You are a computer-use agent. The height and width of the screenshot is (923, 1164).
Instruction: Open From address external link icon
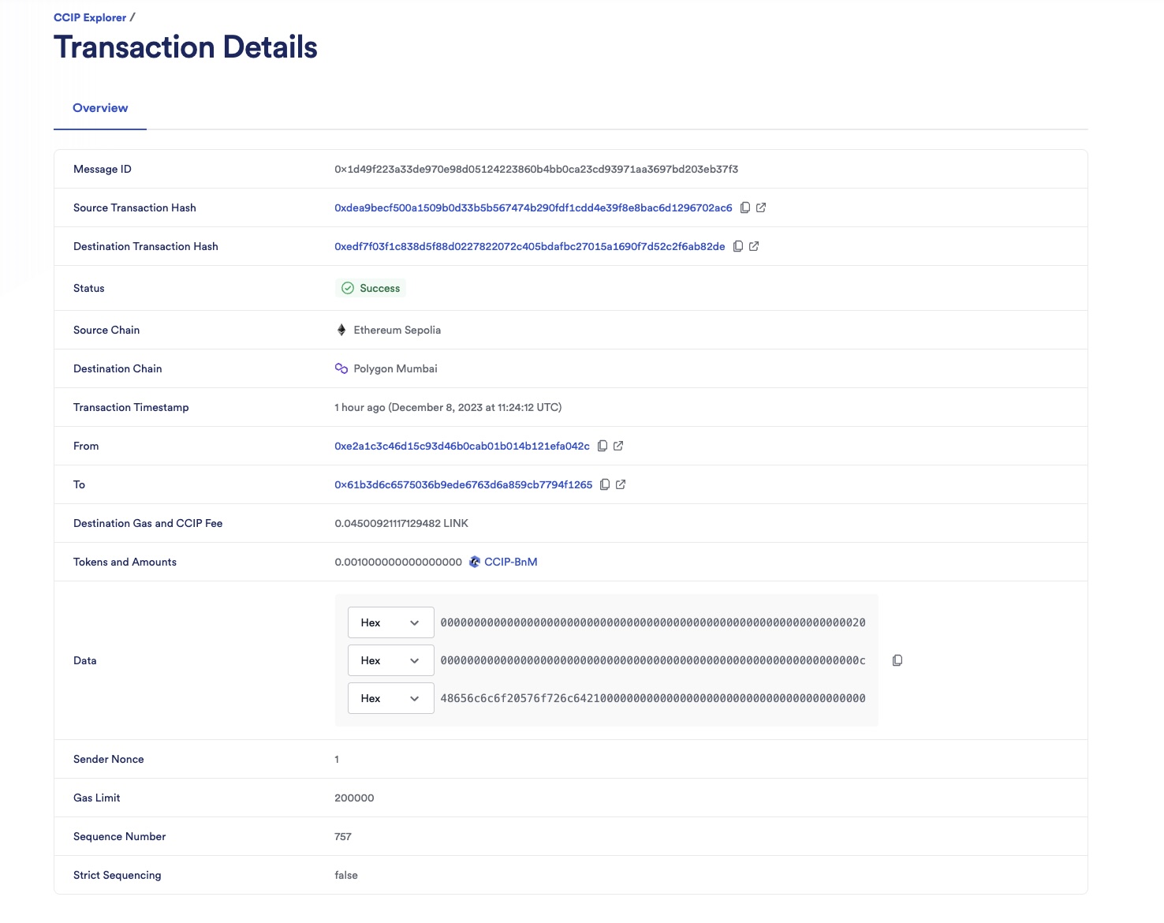point(618,447)
